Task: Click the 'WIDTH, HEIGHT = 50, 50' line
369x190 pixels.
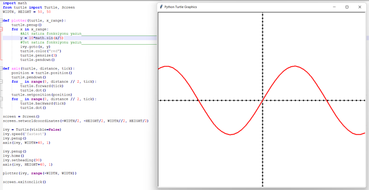Action: (27, 12)
